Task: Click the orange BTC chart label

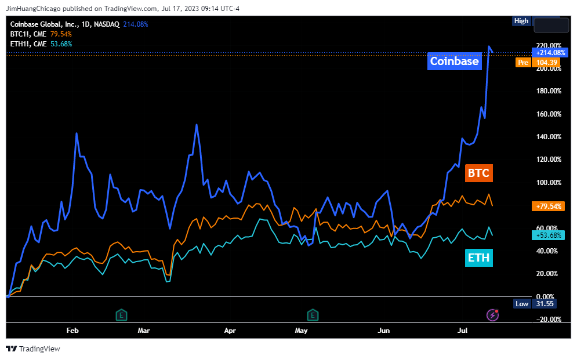Action: point(478,173)
